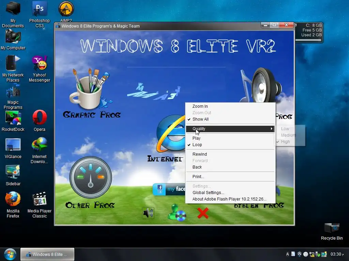Choose Back in the context menu
This screenshot has width=349, height=261.
(230, 167)
